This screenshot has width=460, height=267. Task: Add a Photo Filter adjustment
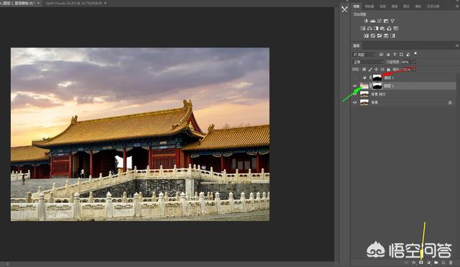pos(382,29)
